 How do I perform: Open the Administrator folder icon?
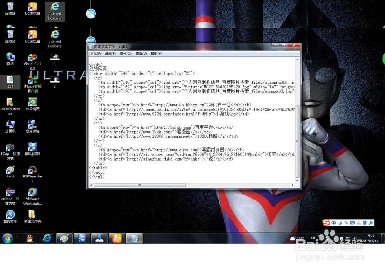coord(10,106)
